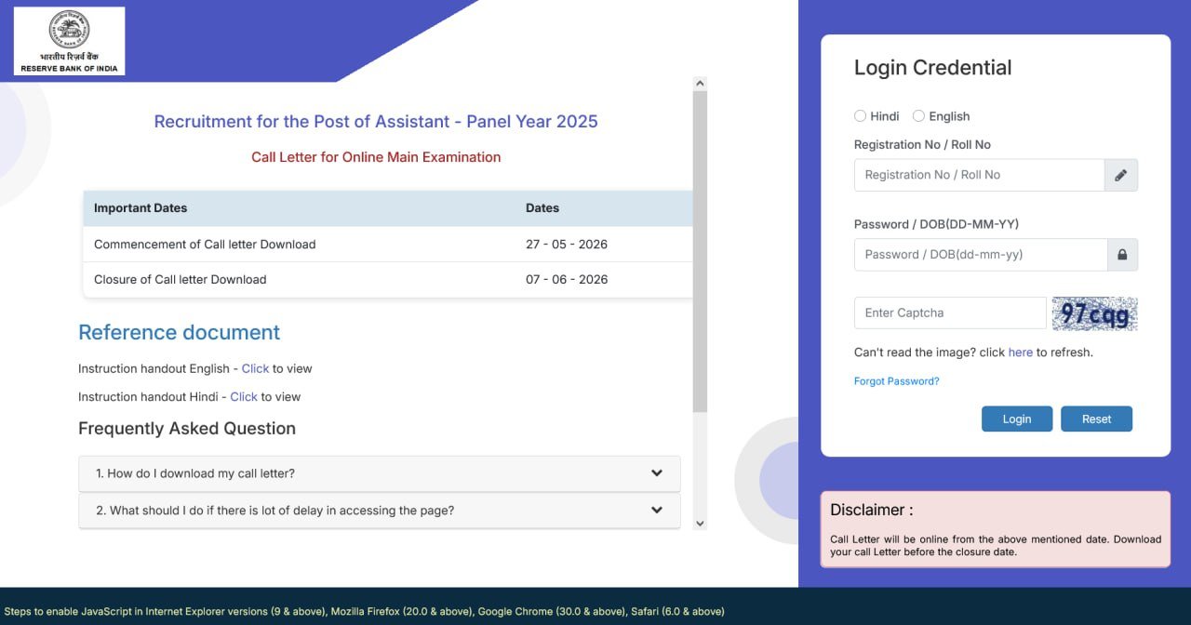Click the Login button
1191x625 pixels.
pos(1017,419)
